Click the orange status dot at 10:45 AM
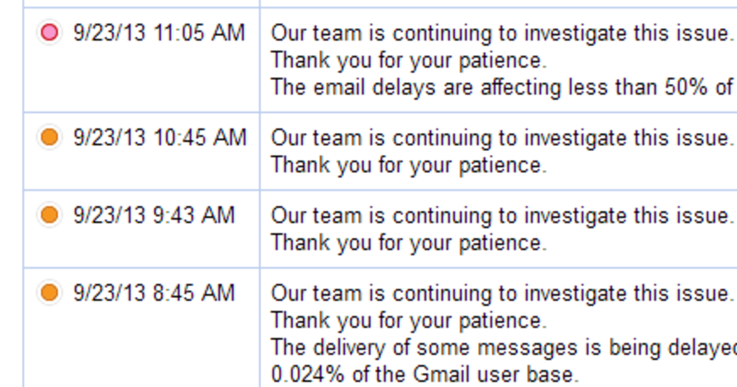Image resolution: width=737 pixels, height=387 pixels. click(x=49, y=136)
